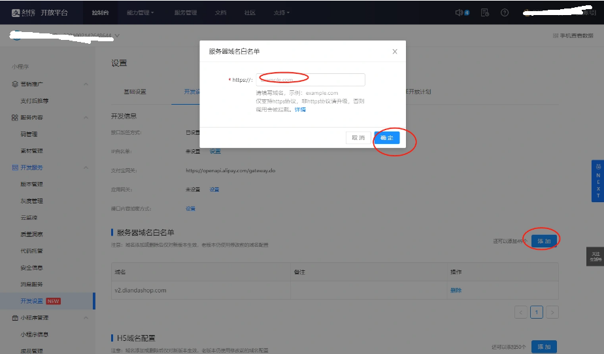Click 设置 link for IP白名单
The image size is (604, 354).
point(215,151)
